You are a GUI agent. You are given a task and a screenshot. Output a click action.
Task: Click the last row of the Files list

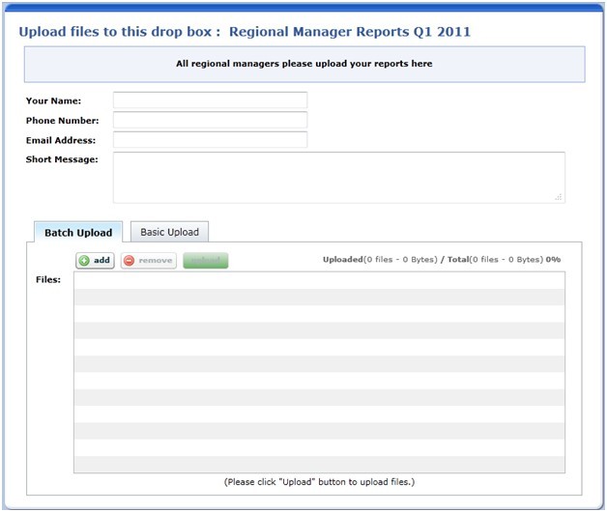[319, 464]
